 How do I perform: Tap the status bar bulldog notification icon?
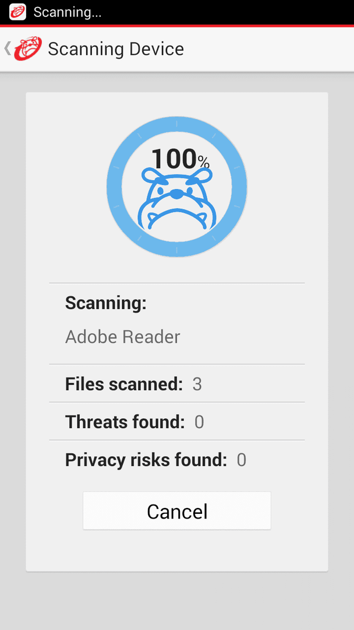[x=17, y=12]
